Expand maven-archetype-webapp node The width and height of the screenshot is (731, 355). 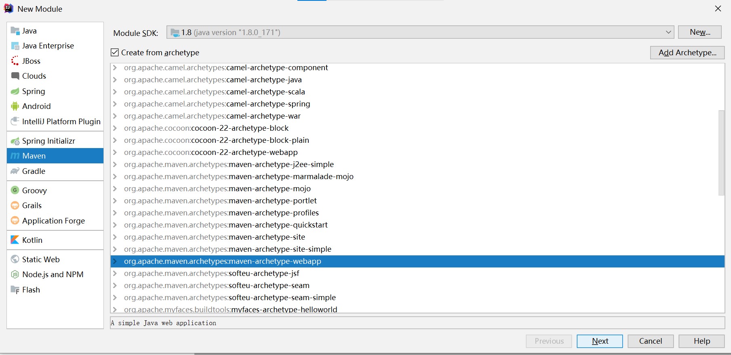pyautogui.click(x=115, y=261)
